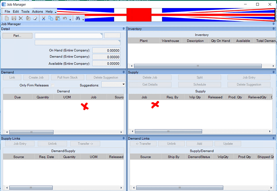Click the Job Manager title bar app icon
The width and height of the screenshot is (277, 191).
(x=4, y=4)
